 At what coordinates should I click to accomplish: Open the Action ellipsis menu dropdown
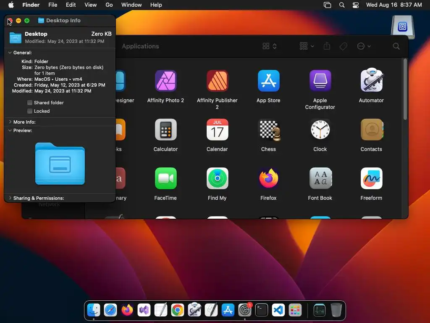(364, 46)
